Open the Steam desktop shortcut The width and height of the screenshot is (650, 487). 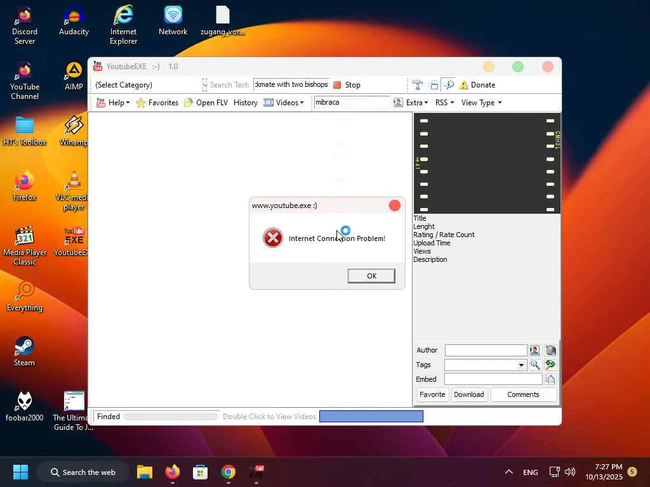[x=25, y=351]
